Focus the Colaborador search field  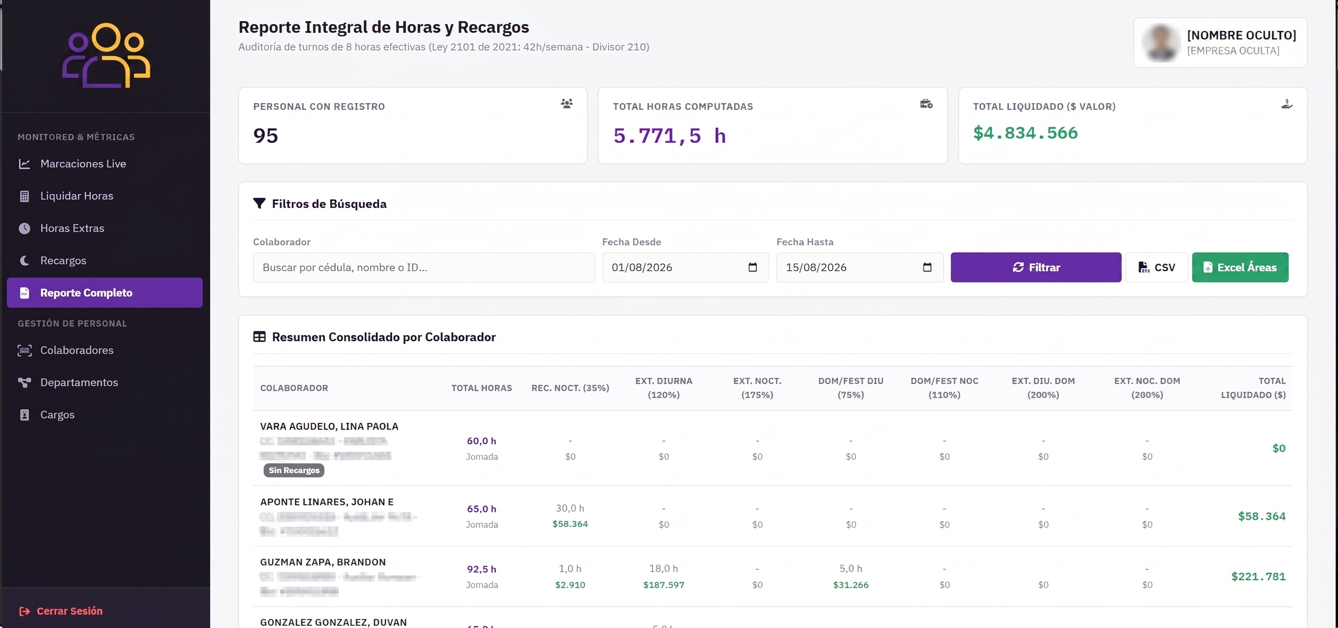tap(423, 268)
